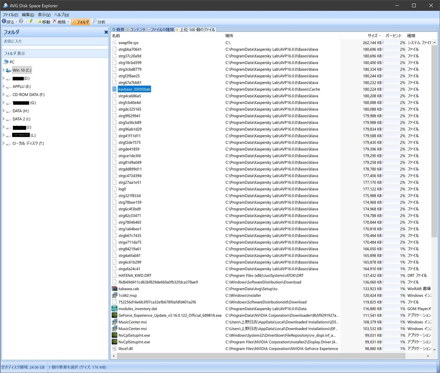This screenshot has width=440, height=373.
Task: Sort by the パーセント column header
Action: [x=394, y=36]
